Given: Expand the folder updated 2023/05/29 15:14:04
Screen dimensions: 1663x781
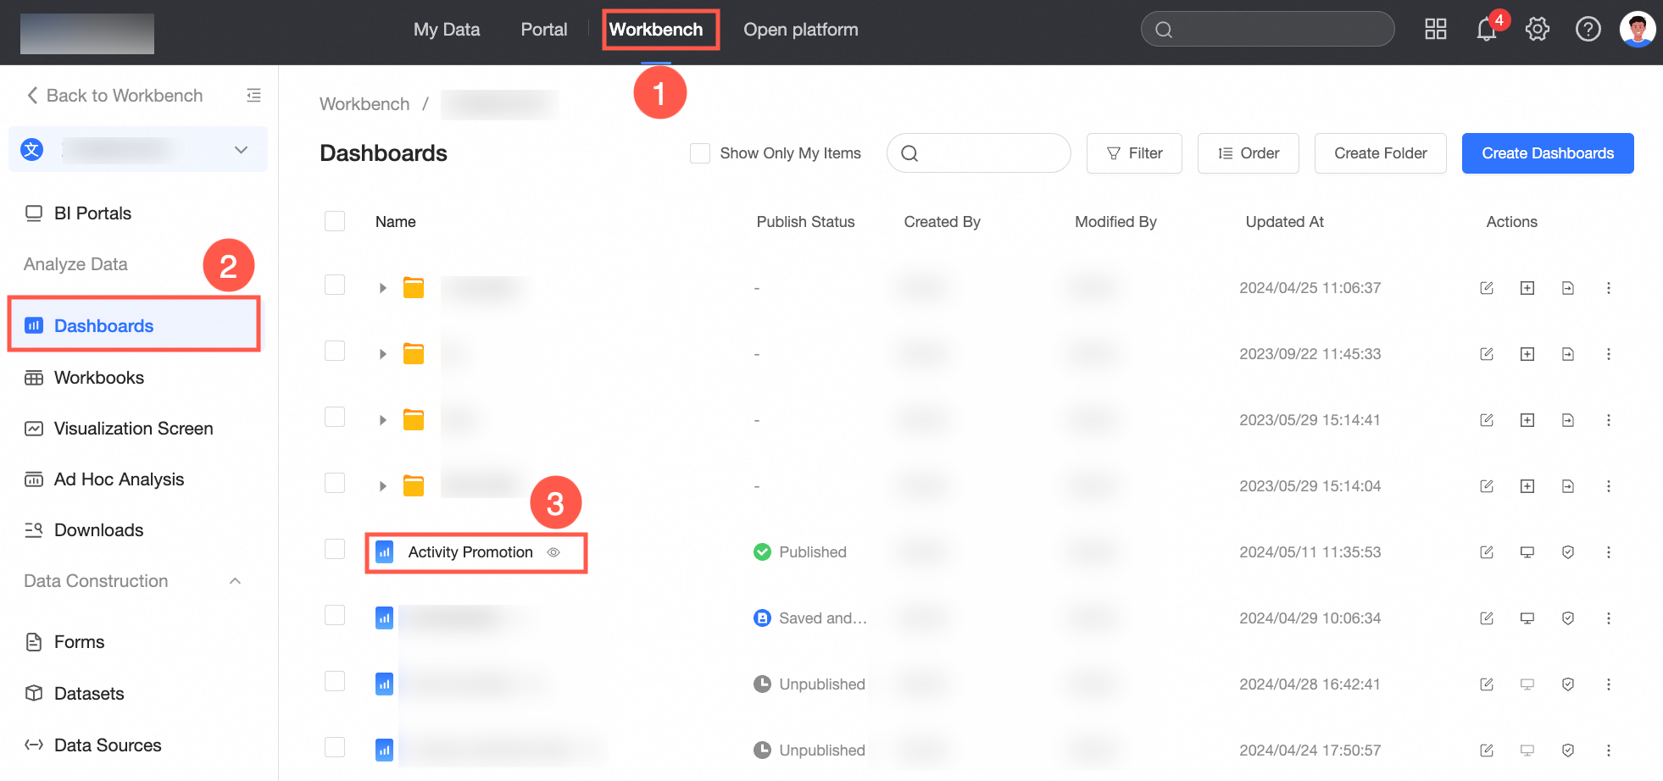Looking at the screenshot, I should click(x=382, y=486).
